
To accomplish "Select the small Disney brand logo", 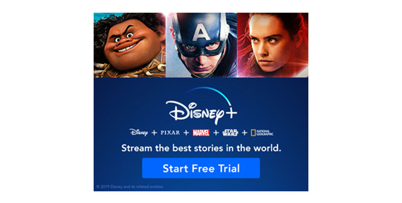I will (x=139, y=132).
